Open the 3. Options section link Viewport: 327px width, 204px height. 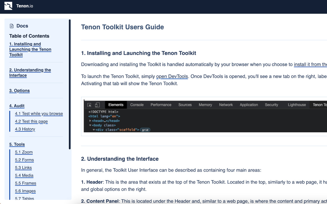[x=19, y=91]
